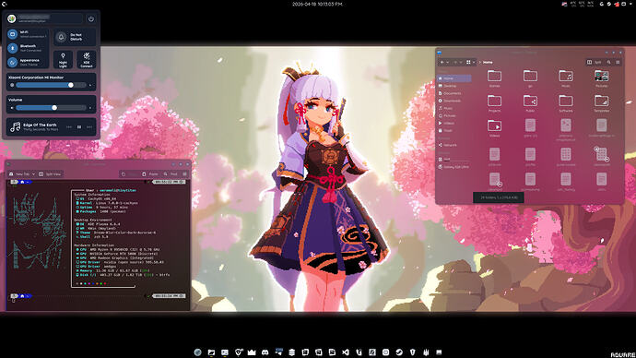Open Steam from the dock
The image size is (636, 358).
[x=399, y=352]
